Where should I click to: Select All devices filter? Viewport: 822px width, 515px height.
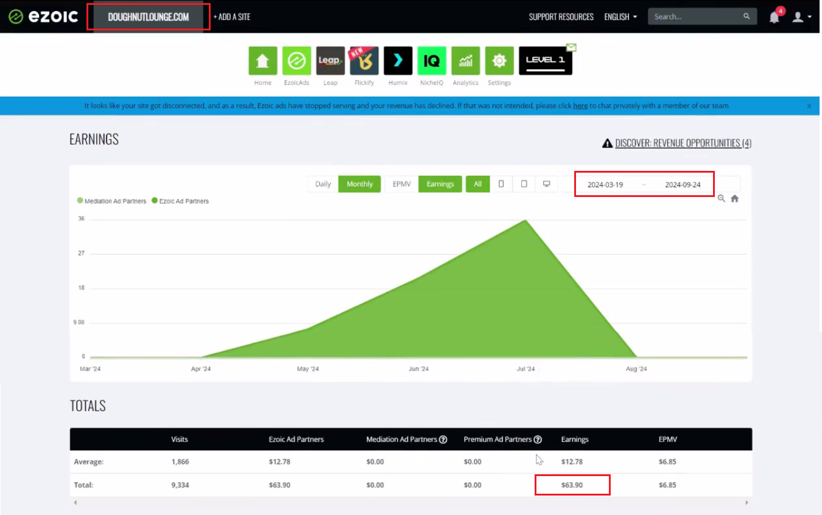tap(478, 184)
